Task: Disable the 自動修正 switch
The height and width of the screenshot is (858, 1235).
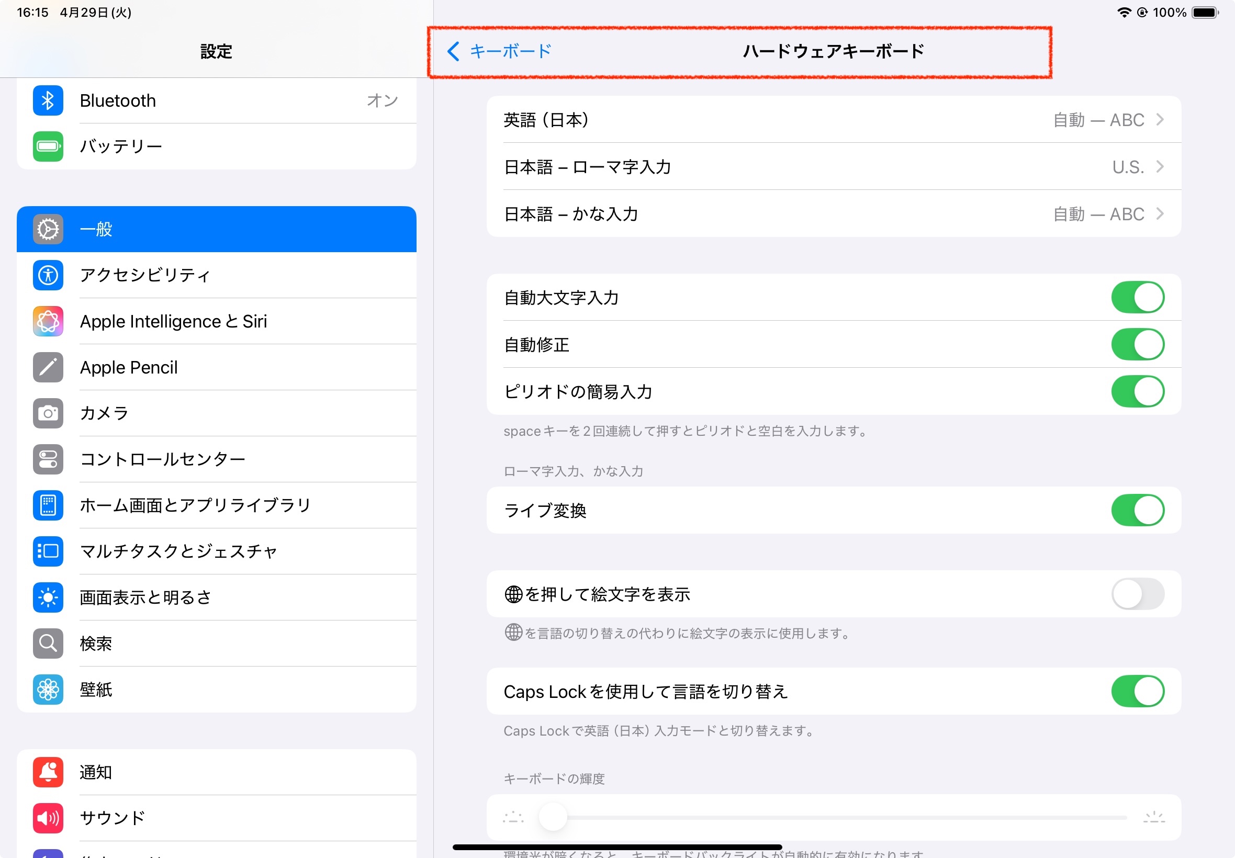Action: 1137,344
